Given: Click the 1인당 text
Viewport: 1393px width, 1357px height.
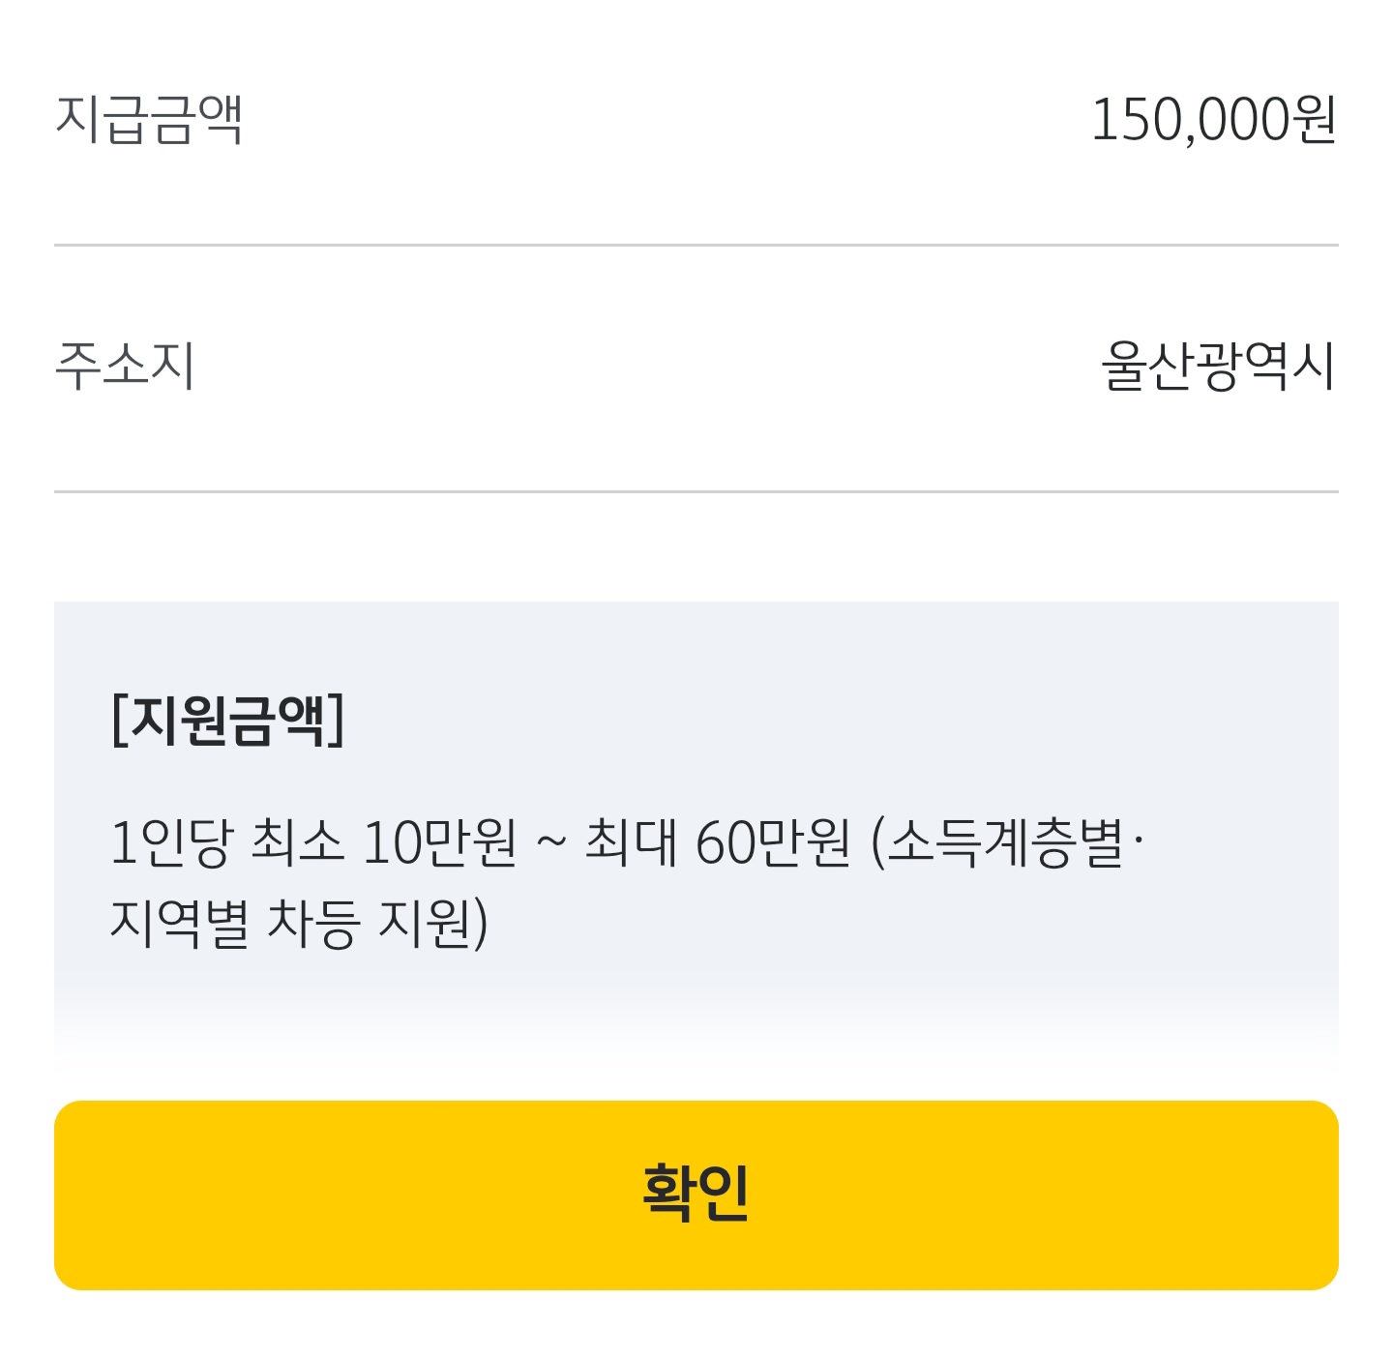Looking at the screenshot, I should tap(171, 841).
